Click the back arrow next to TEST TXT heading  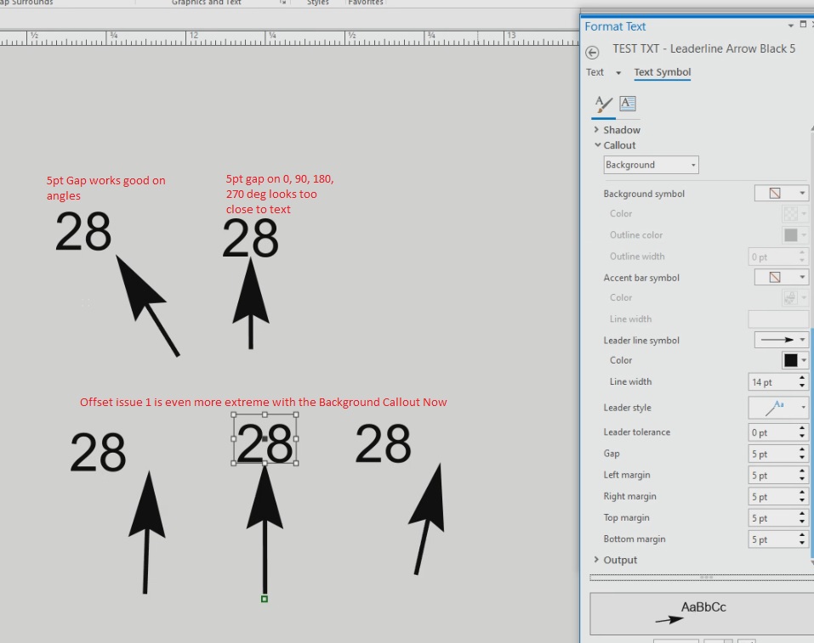[x=592, y=53]
